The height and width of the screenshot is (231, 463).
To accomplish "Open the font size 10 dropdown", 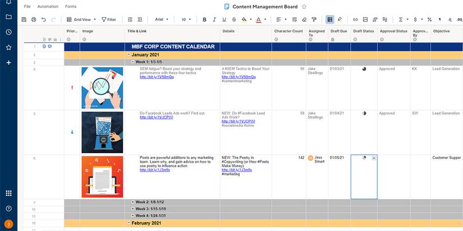I will 186,20.
